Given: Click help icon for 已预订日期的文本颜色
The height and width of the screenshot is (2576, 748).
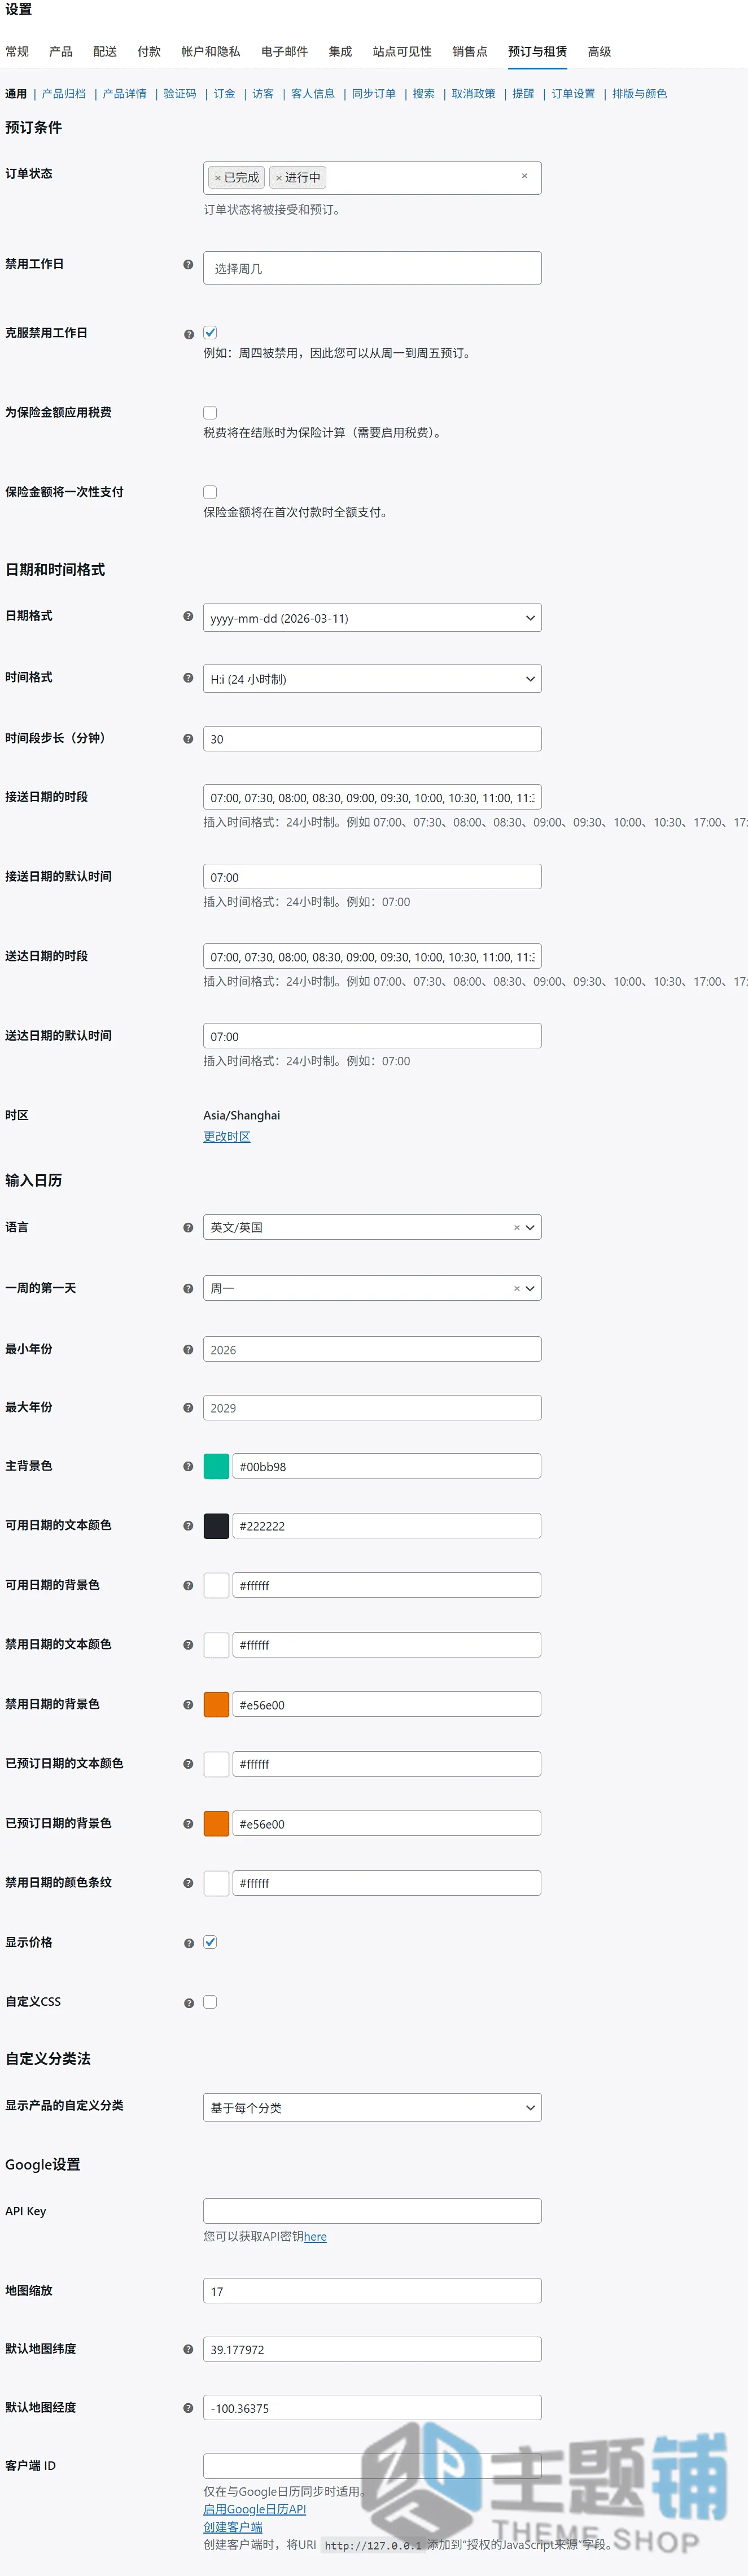Looking at the screenshot, I should 188,1764.
